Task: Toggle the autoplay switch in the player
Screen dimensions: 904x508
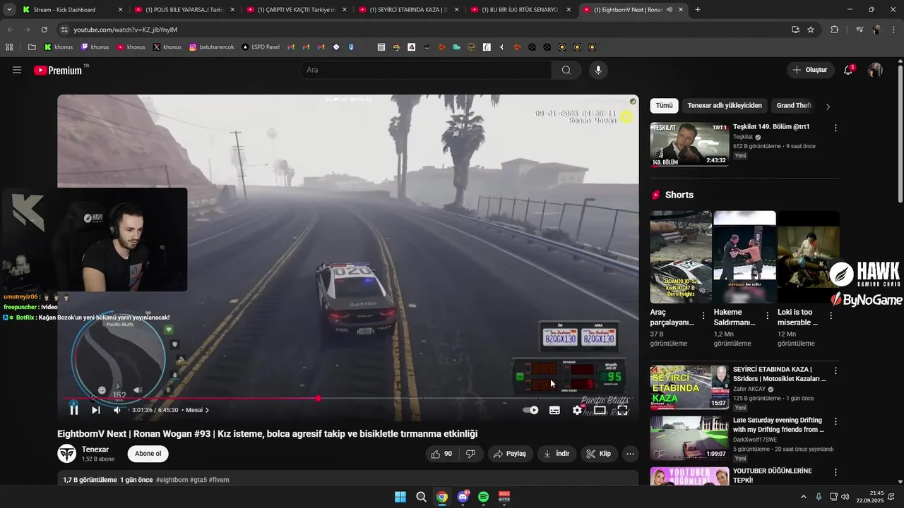Action: point(530,410)
